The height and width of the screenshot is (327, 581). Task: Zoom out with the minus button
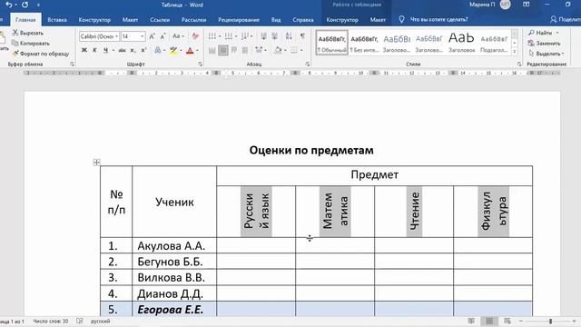tap(521, 321)
